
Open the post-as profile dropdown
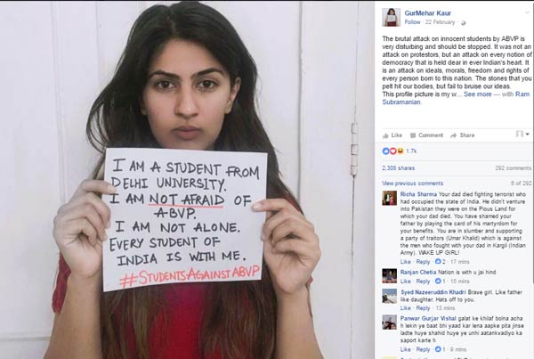tap(522, 134)
